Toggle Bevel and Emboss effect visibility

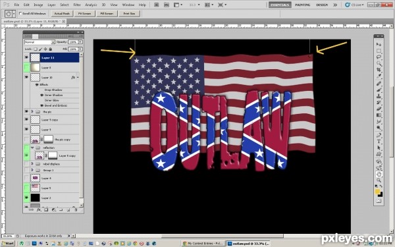coord(42,105)
